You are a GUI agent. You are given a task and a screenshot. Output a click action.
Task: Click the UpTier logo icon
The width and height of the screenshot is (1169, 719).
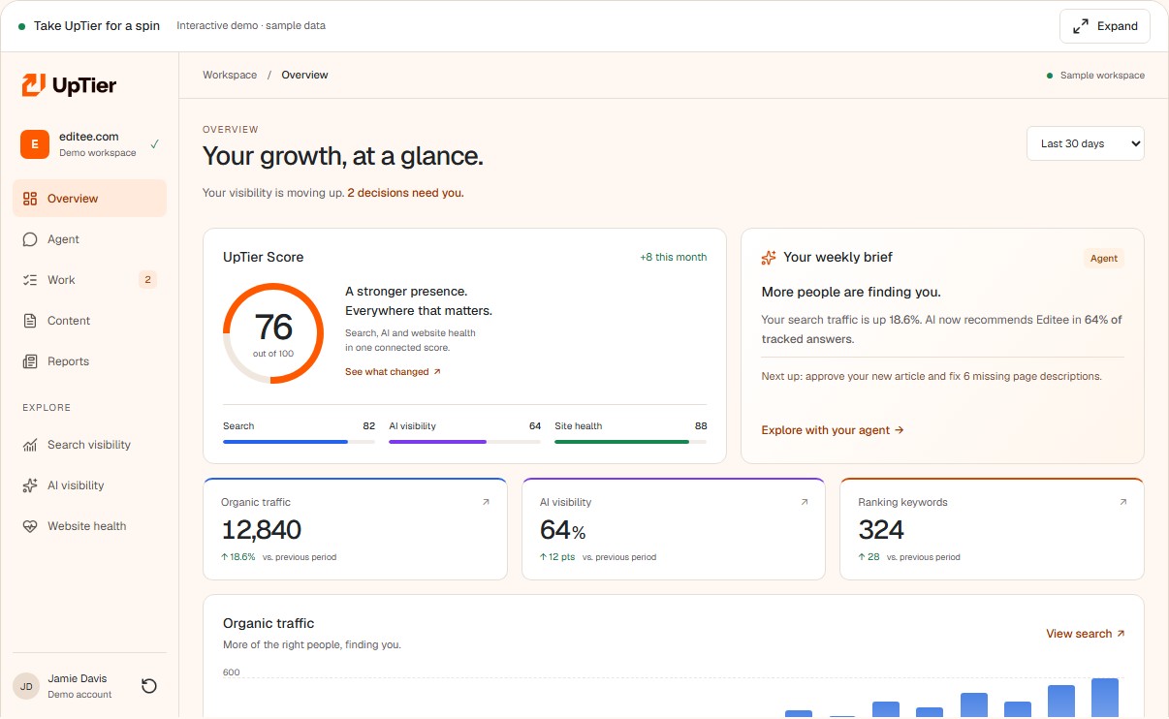(34, 85)
